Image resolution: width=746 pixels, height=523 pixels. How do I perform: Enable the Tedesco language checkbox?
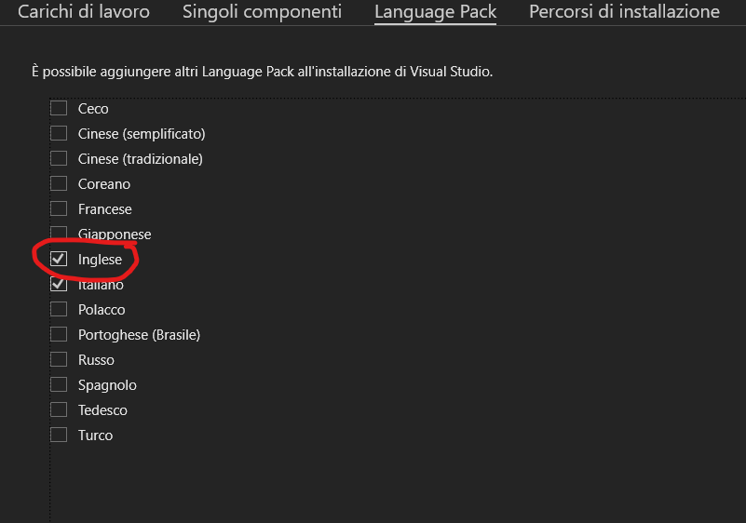click(x=59, y=409)
